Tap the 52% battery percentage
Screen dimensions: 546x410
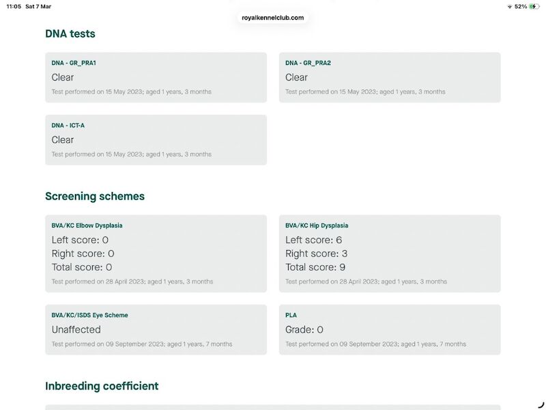(x=521, y=6)
